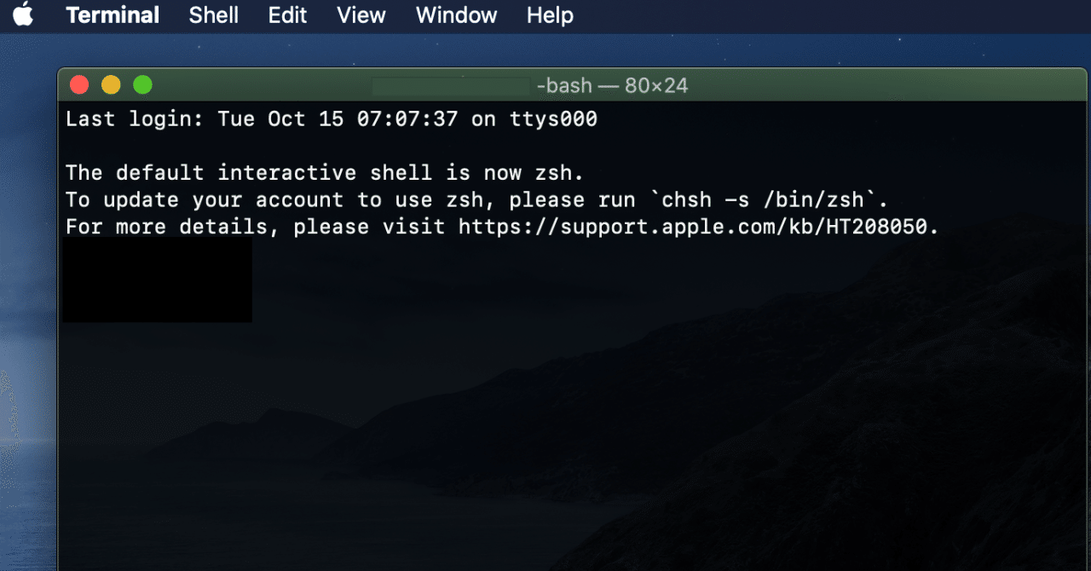Click the green zoom window button
The width and height of the screenshot is (1091, 571).
pos(142,85)
